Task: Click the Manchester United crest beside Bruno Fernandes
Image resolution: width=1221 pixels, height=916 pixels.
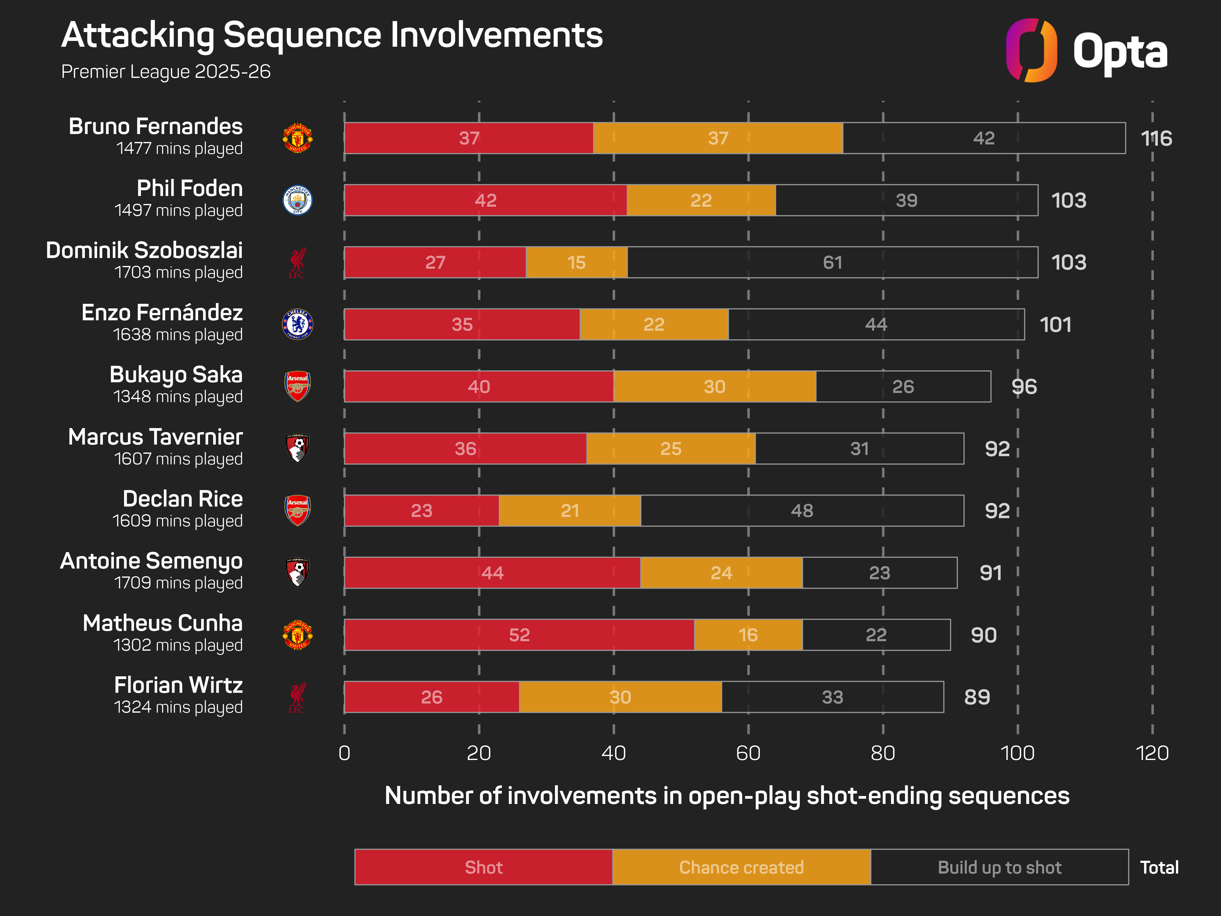Action: (298, 138)
